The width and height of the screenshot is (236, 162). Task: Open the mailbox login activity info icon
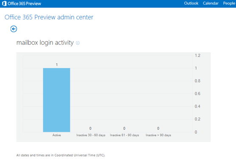pyautogui.click(x=78, y=43)
